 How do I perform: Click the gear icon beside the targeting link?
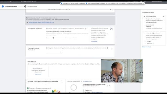(x=27, y=22)
